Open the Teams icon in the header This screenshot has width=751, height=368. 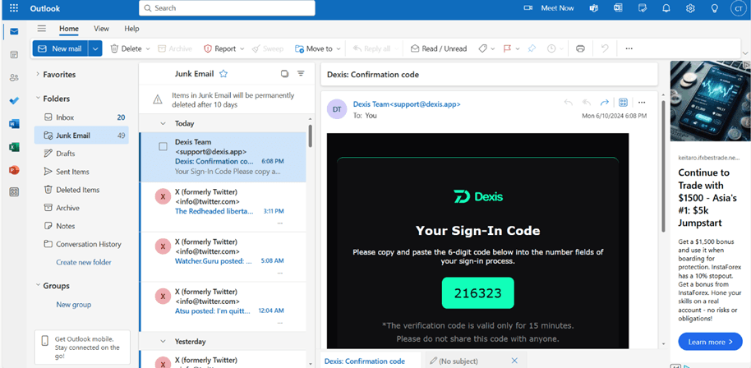pyautogui.click(x=594, y=8)
